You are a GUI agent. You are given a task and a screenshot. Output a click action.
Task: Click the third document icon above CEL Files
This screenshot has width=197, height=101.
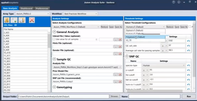[x=22, y=20]
